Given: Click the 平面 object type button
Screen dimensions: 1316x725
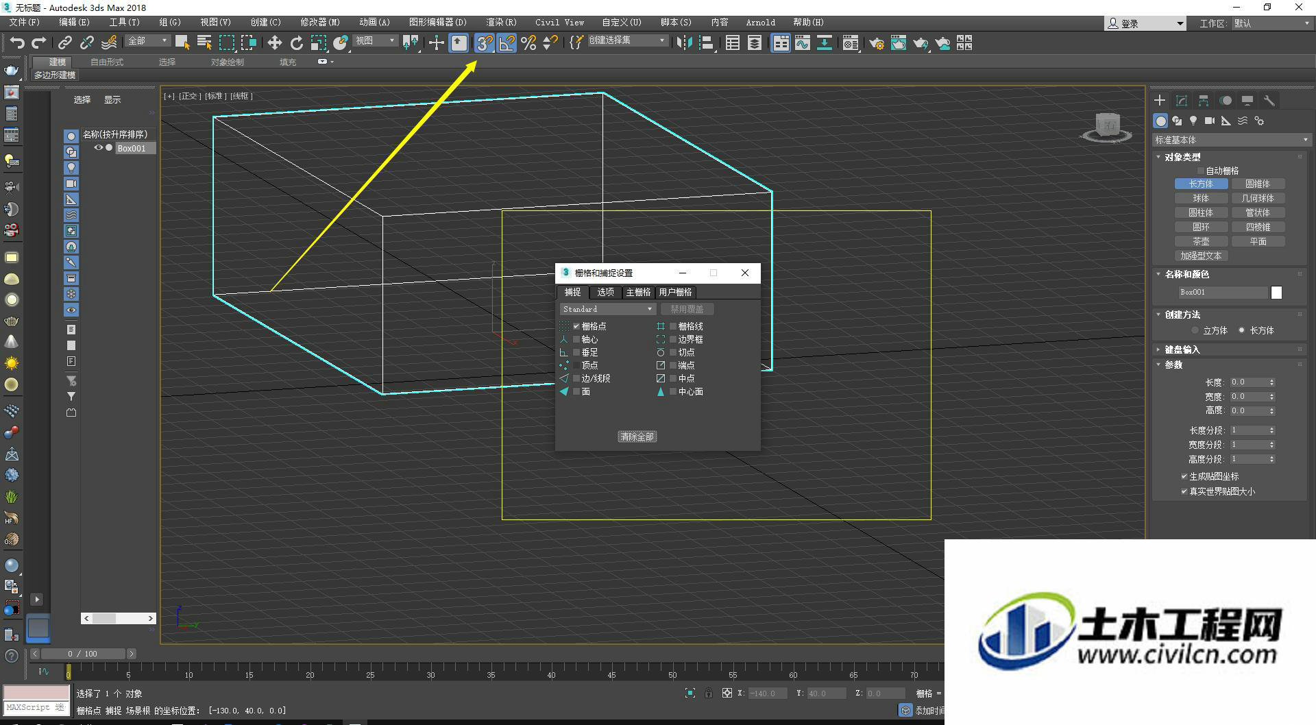Looking at the screenshot, I should tap(1258, 241).
